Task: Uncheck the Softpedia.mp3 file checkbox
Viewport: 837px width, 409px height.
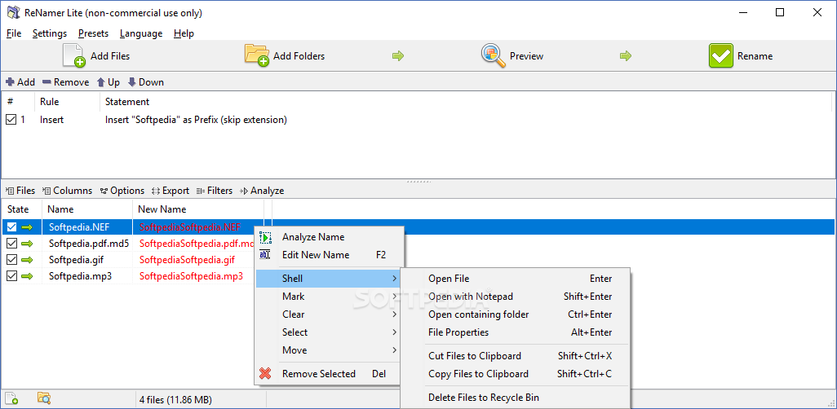Action: pos(11,276)
